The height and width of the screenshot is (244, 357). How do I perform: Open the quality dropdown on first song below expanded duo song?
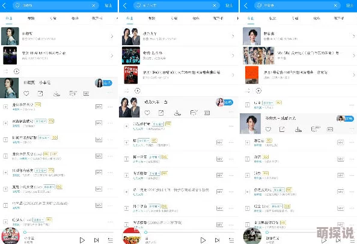coord(158,124)
